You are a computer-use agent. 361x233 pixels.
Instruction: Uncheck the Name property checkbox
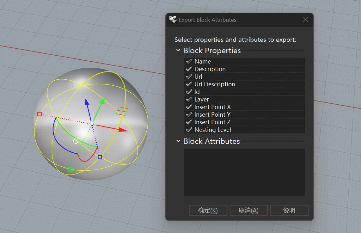tap(189, 62)
